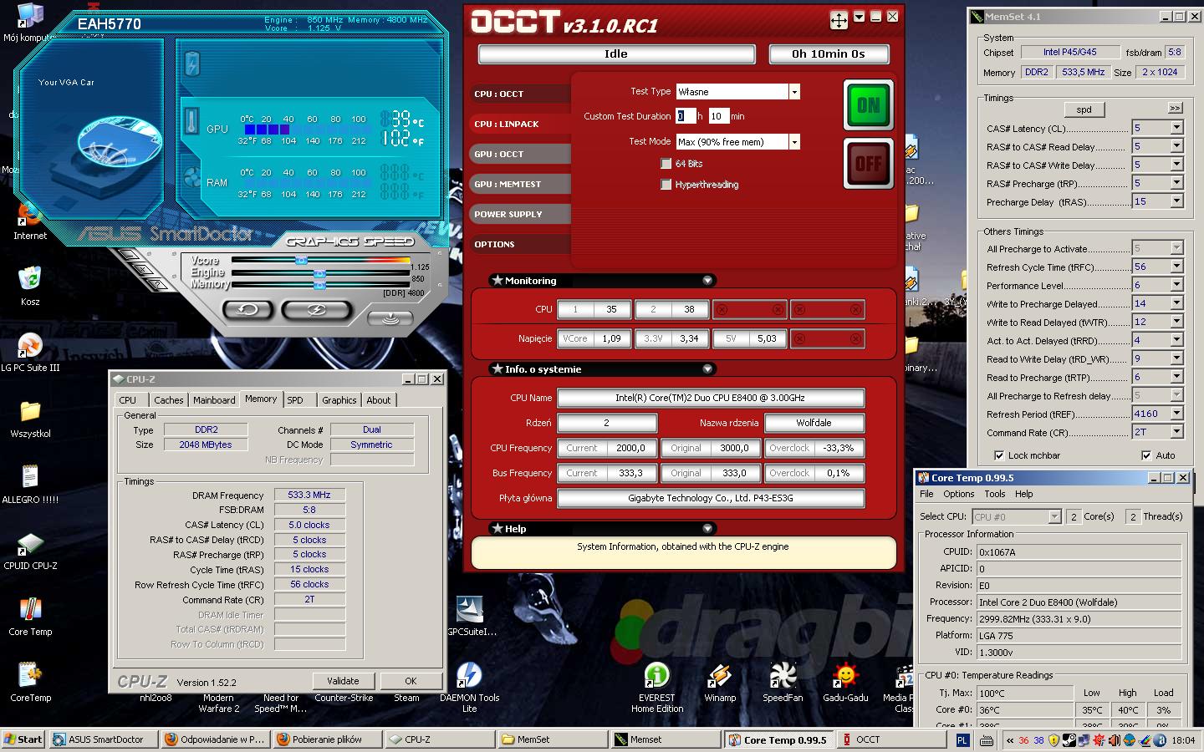Launch EVEREST Home Edition shortcut
1204x752 pixels.
pyautogui.click(x=657, y=675)
